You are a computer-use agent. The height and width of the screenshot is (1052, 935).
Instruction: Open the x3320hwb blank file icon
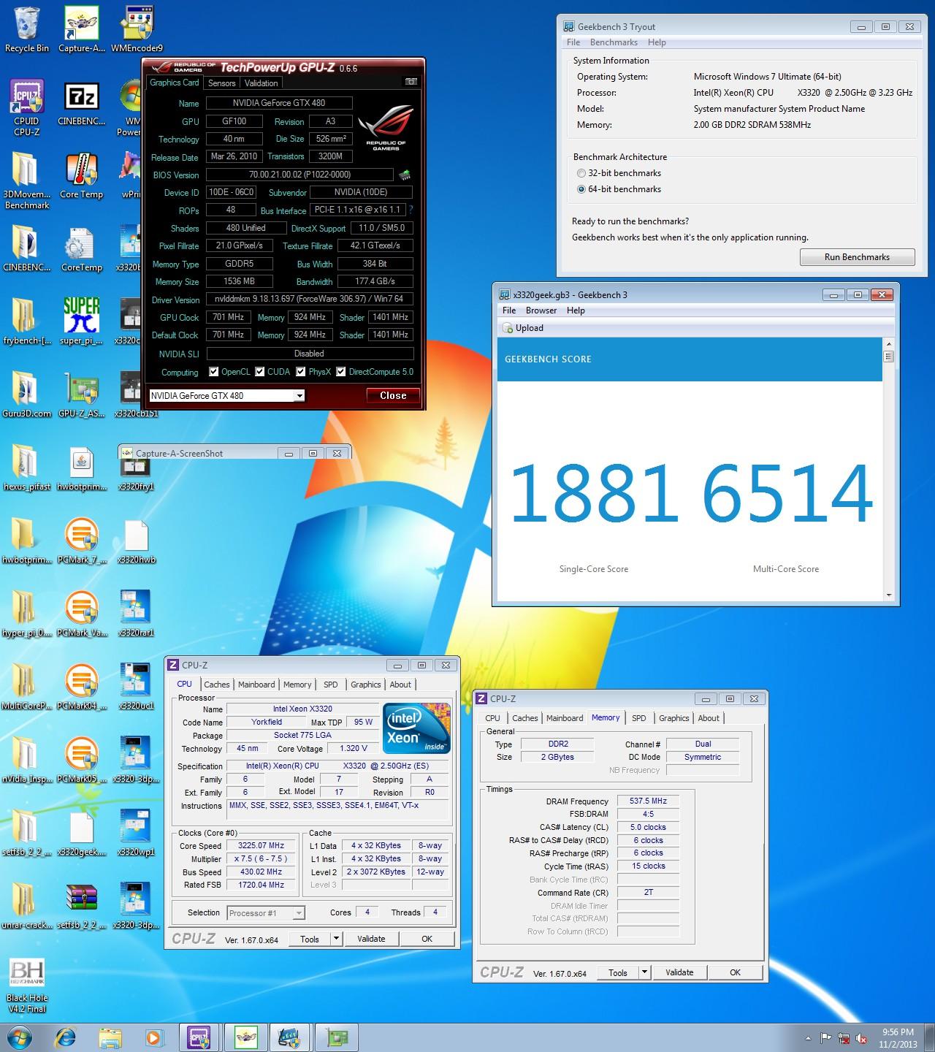(136, 541)
